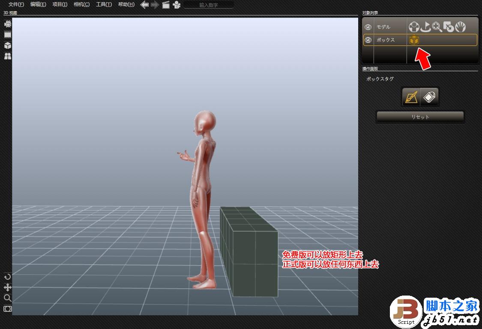Click the character figure icon in the top toolbar
The height and width of the screenshot is (329, 482).
pyautogui.click(x=177, y=5)
